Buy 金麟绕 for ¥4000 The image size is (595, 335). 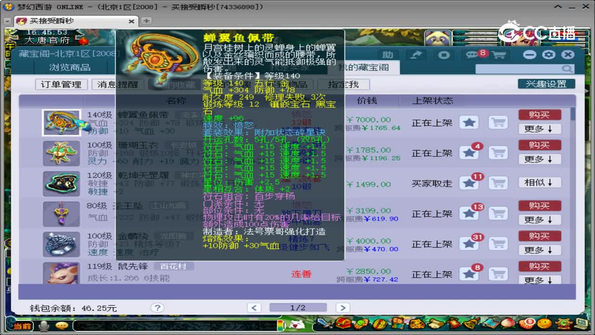pyautogui.click(x=540, y=236)
